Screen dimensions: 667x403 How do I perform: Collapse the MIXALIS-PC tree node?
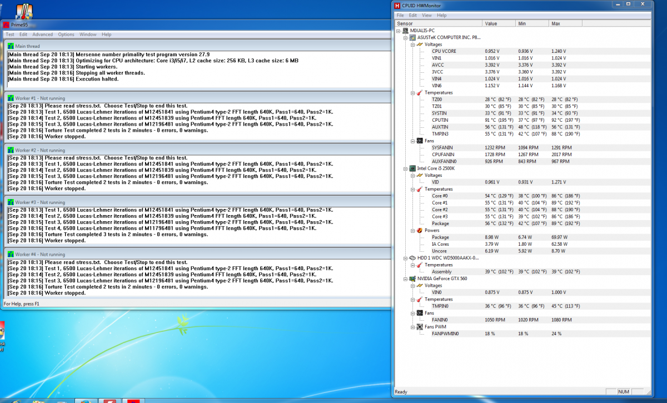pyautogui.click(x=399, y=31)
